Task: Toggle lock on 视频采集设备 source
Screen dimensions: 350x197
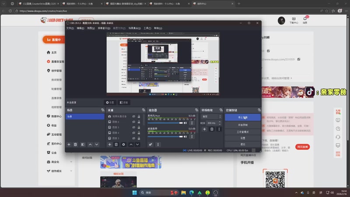Action: coord(139,116)
